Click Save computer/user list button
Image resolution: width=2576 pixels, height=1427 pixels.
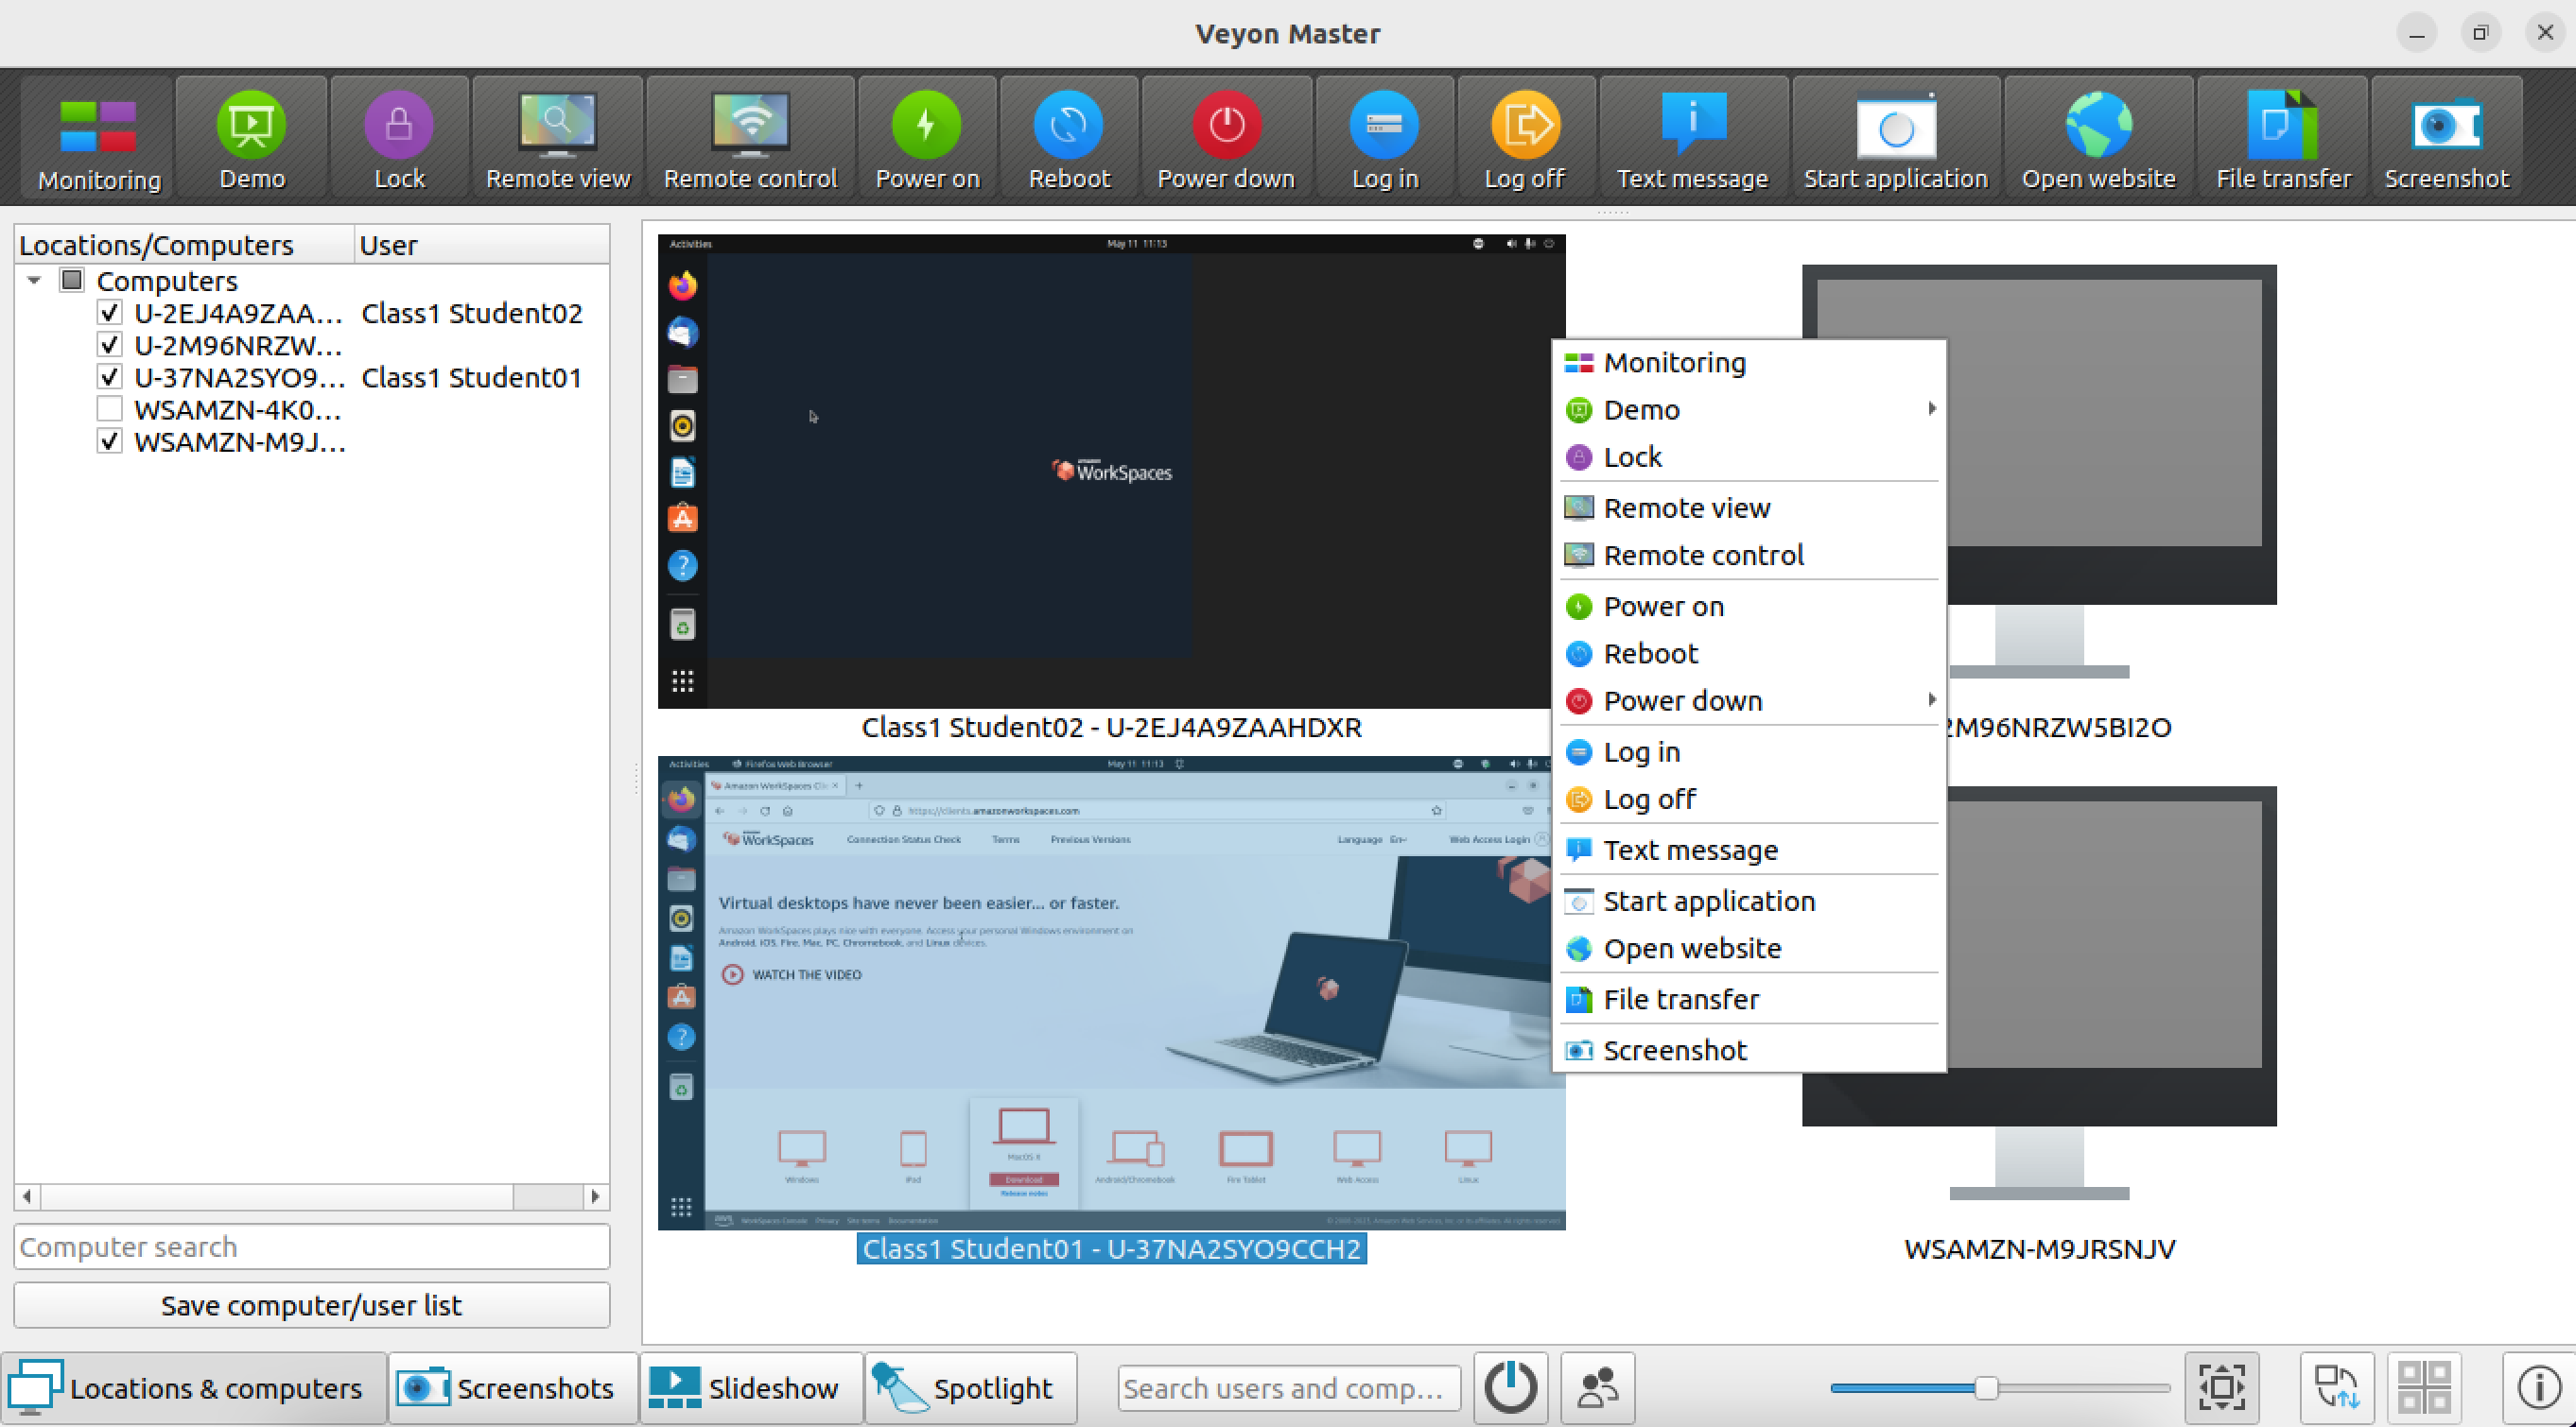pos(311,1305)
